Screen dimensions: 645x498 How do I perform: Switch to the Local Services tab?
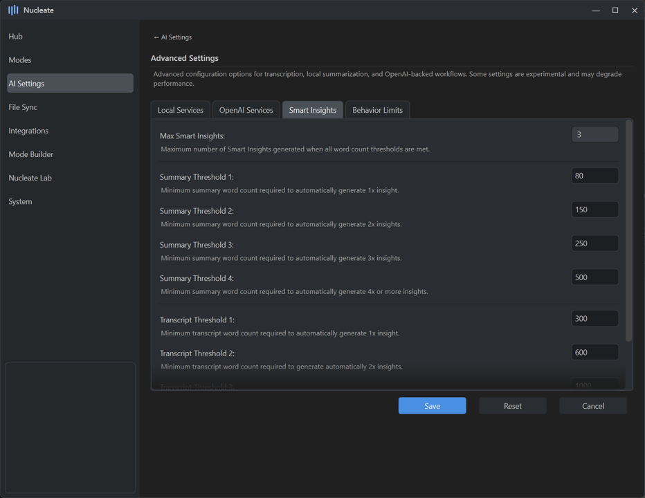[181, 110]
